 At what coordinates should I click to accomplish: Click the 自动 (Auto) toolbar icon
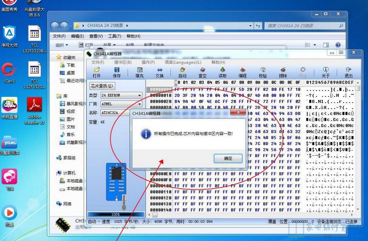(x=182, y=73)
